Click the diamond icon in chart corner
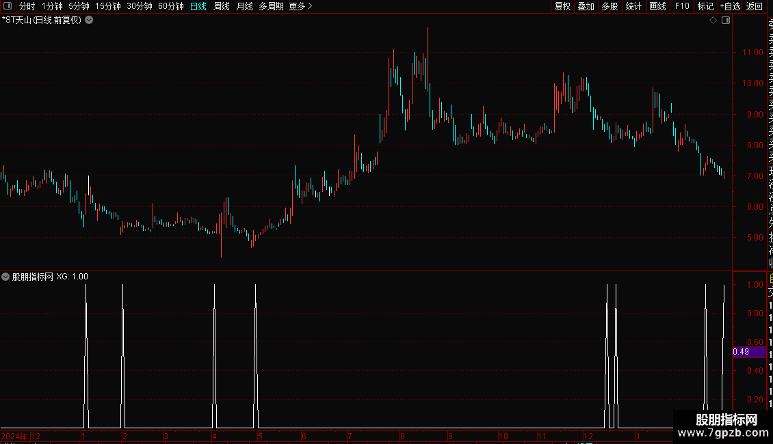The image size is (773, 444). point(713,20)
